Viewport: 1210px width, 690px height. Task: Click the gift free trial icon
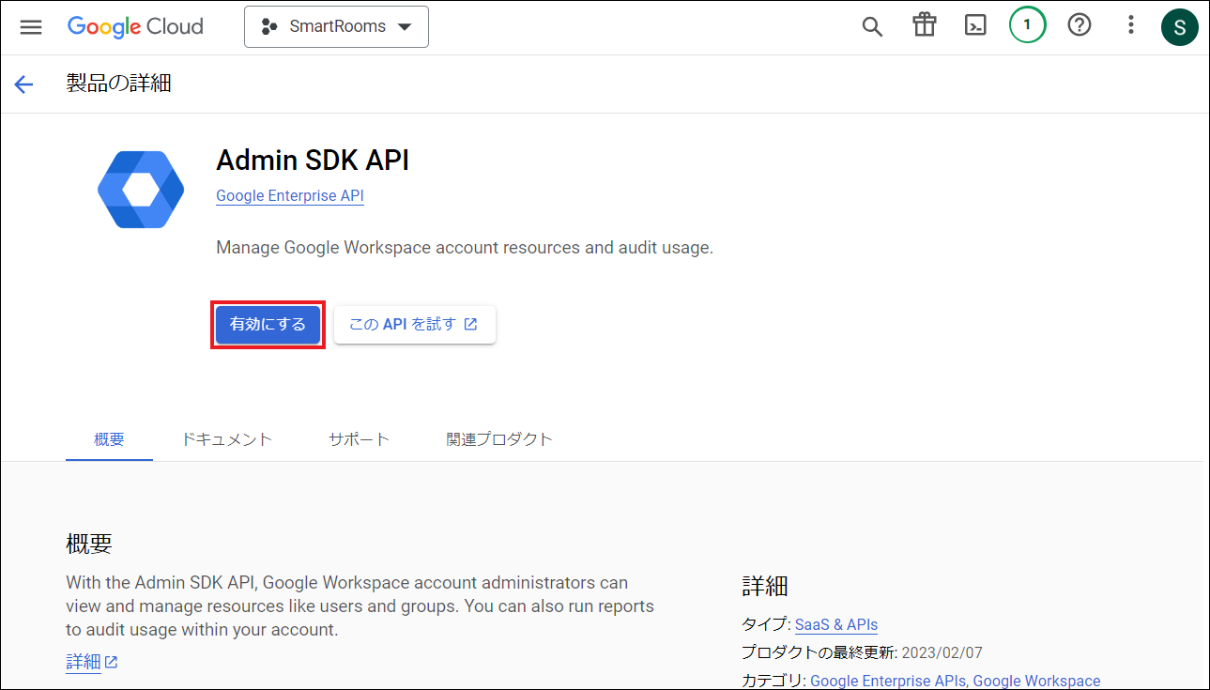pyautogui.click(x=925, y=26)
